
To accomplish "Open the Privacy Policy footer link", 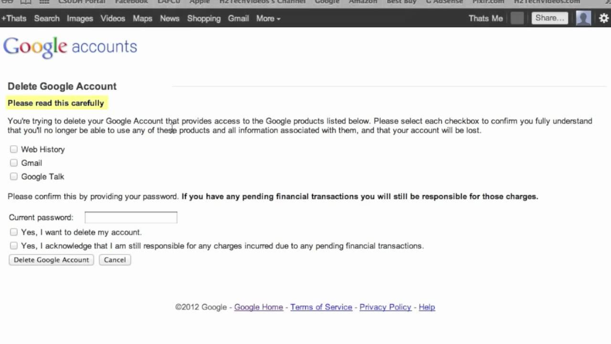I will 385,307.
